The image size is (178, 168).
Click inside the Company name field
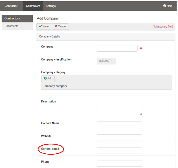(117, 48)
